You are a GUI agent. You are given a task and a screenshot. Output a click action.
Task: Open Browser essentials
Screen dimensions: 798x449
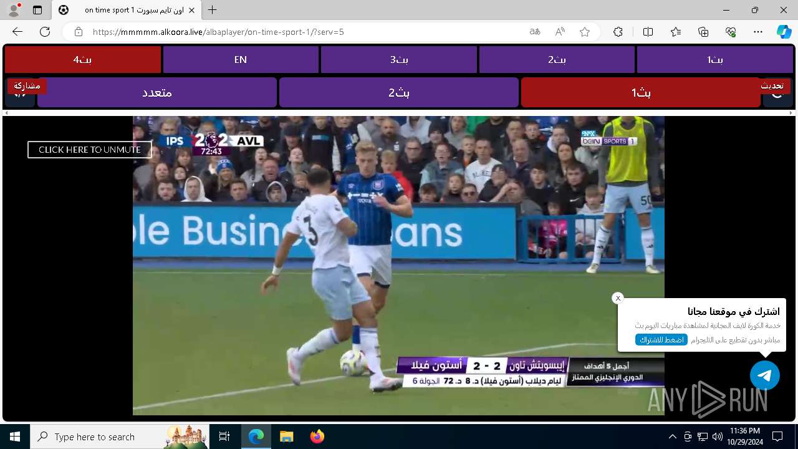click(731, 32)
